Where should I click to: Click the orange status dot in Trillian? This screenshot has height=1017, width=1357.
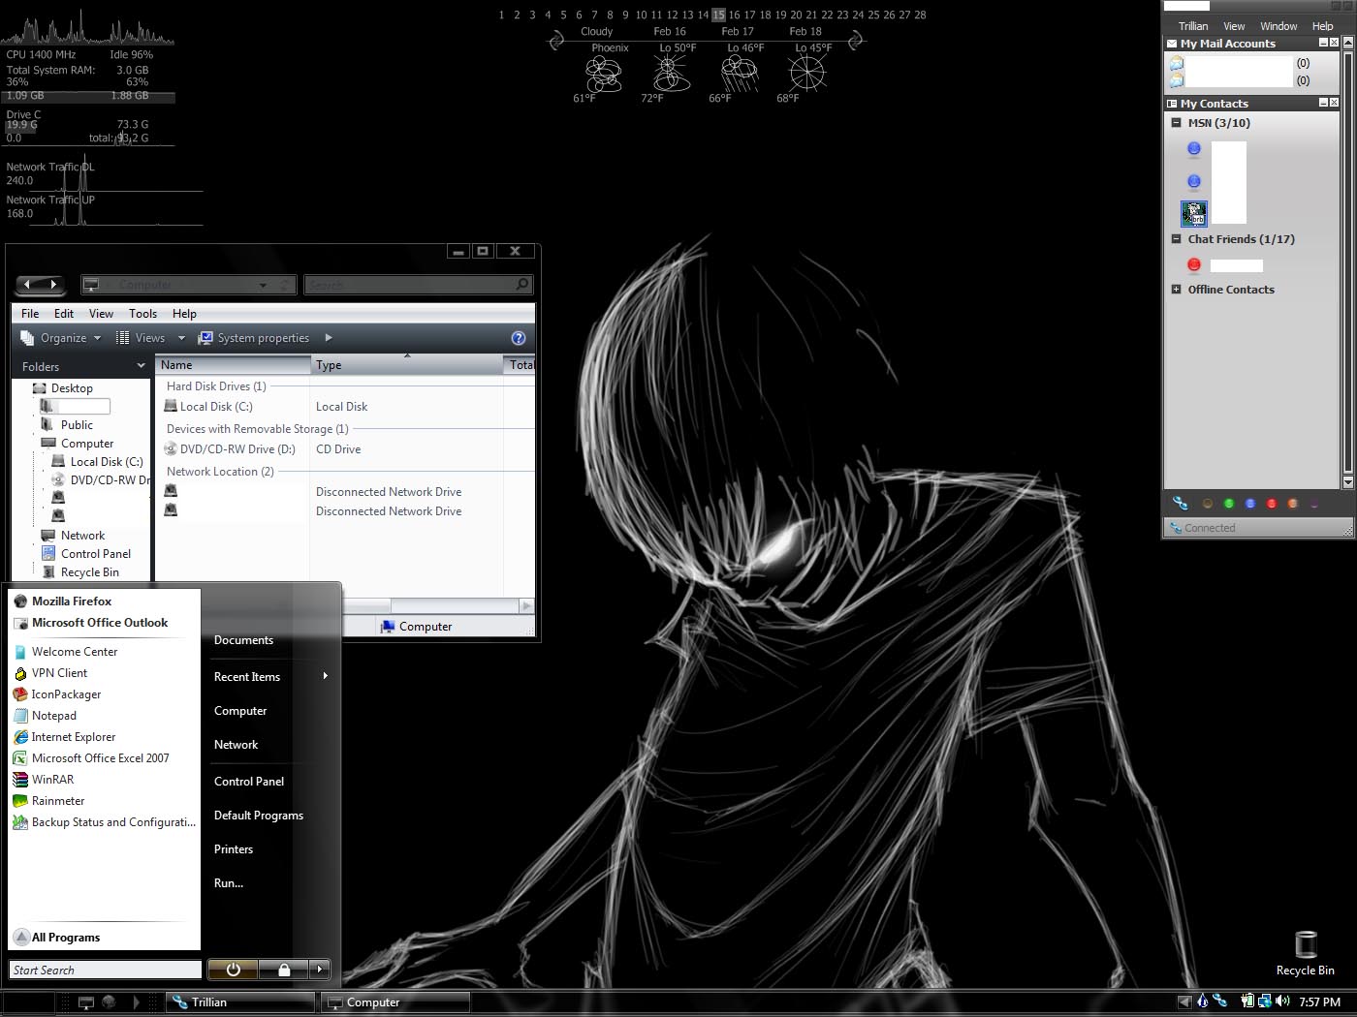1292,504
